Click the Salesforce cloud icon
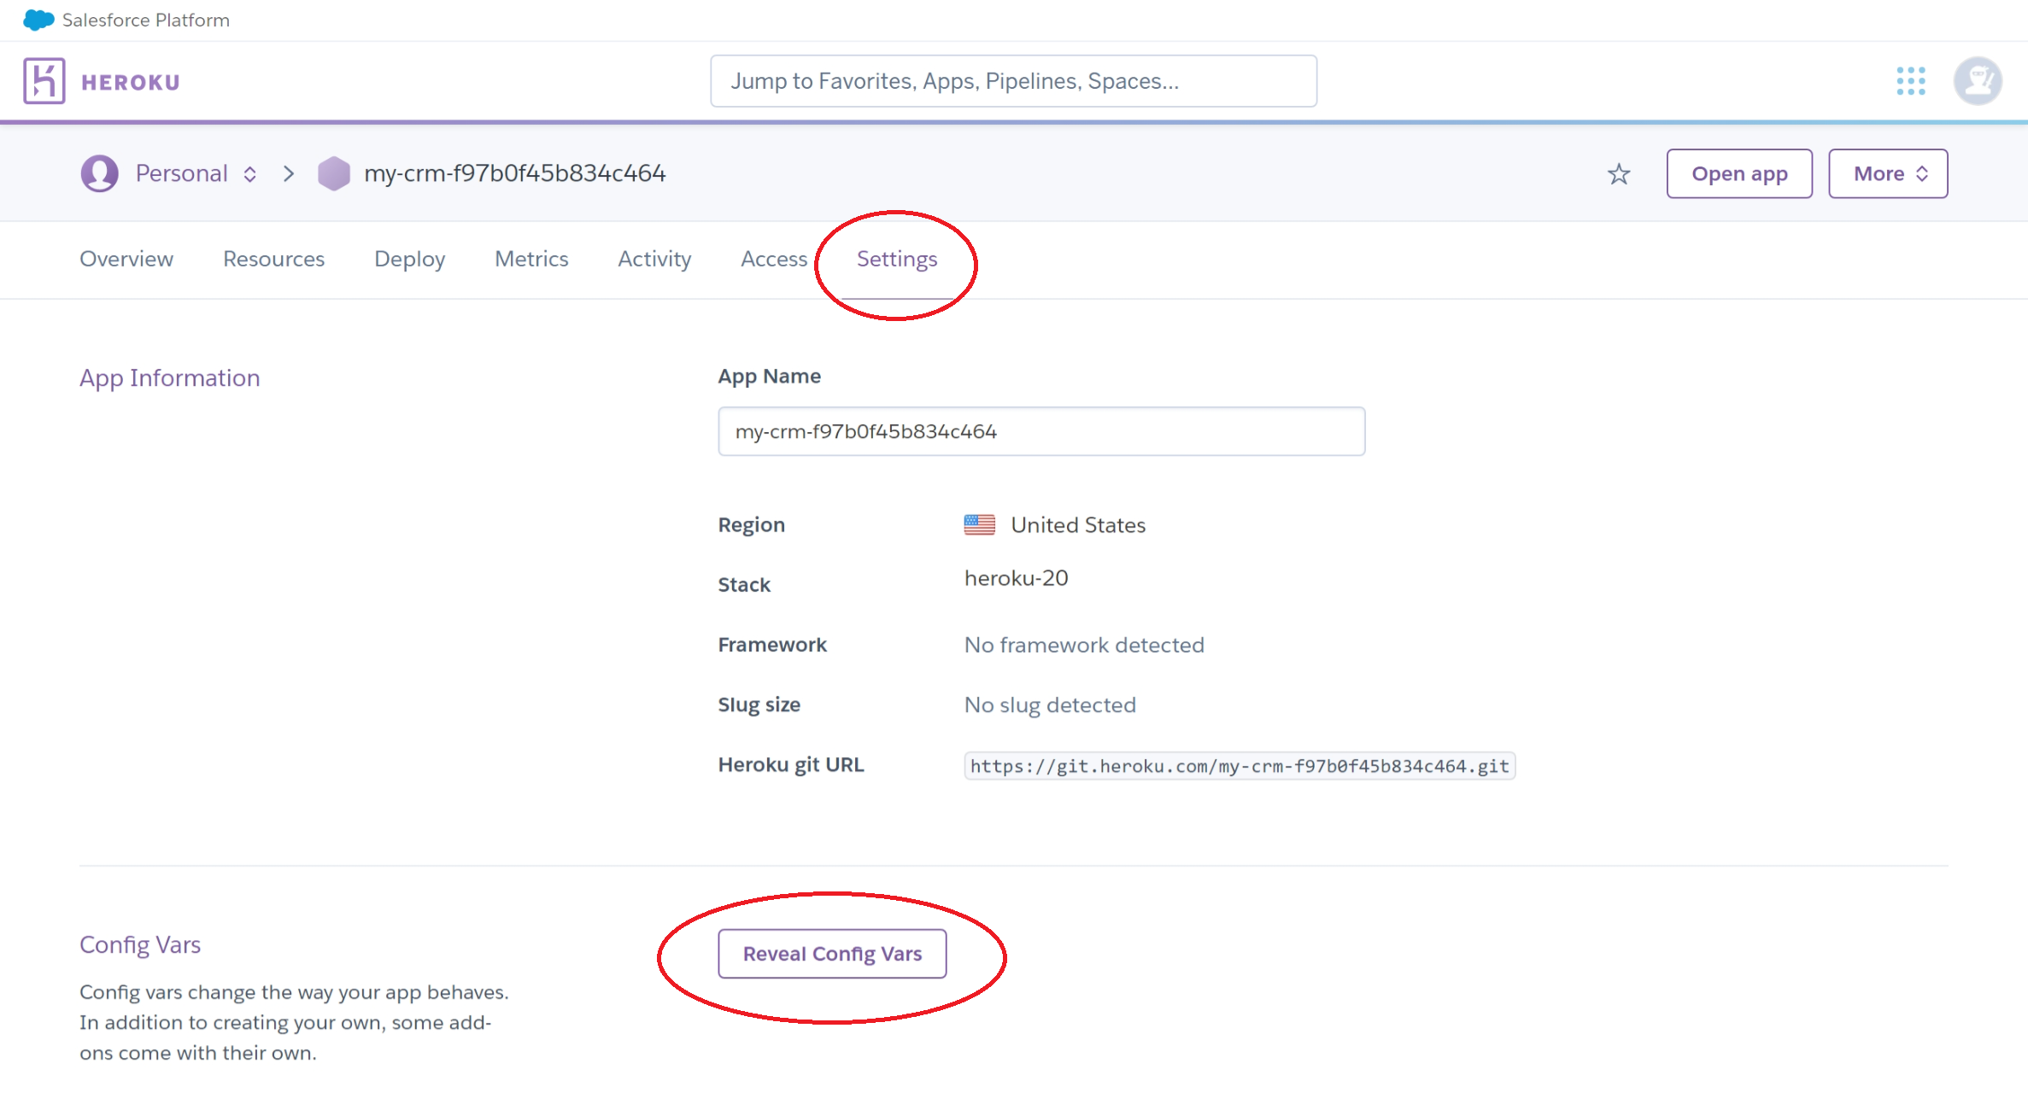 (x=38, y=20)
